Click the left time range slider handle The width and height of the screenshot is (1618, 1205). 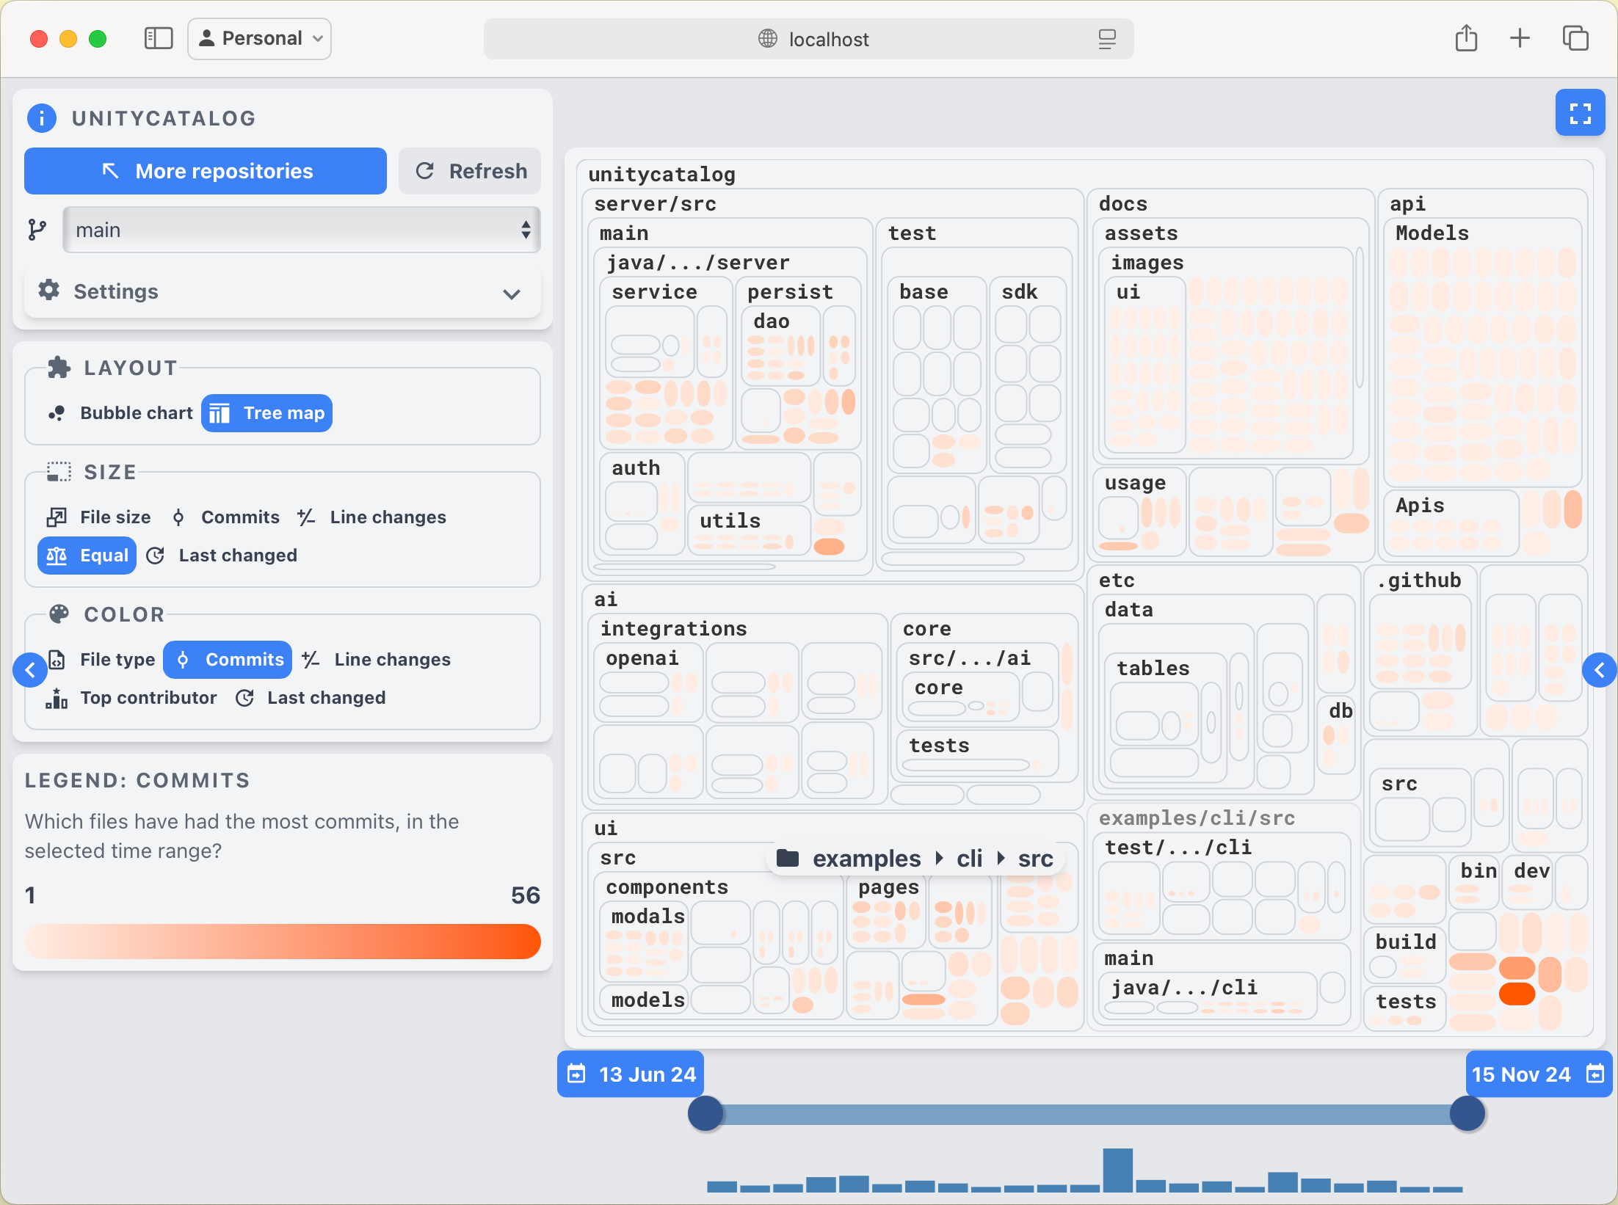pos(705,1114)
